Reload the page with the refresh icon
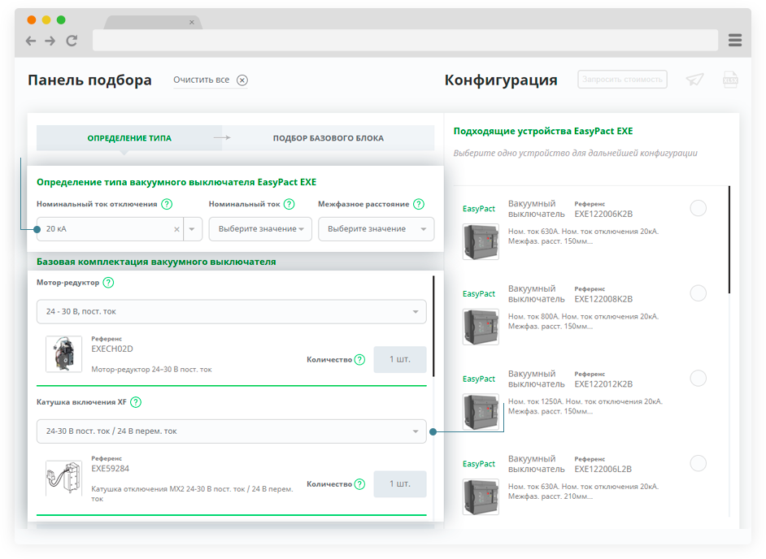The height and width of the screenshot is (559, 766). point(72,41)
